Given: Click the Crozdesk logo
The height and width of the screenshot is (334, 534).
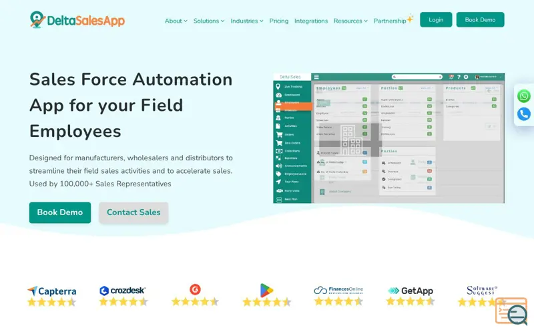Looking at the screenshot, I should pos(123,291).
